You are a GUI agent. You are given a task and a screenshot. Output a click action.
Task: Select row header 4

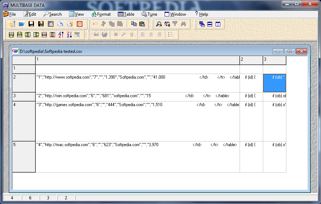pyautogui.click(x=24, y=121)
